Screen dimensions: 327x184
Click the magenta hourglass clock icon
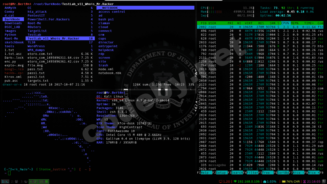pyautogui.click(x=304, y=181)
